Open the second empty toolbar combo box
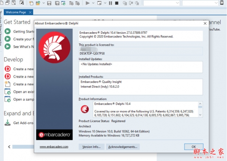This screenshot has width=227, height=161. [200, 3]
